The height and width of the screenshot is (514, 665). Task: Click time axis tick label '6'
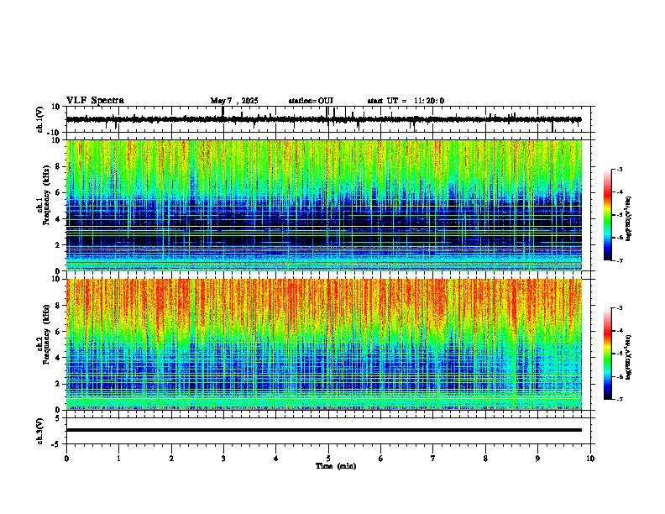[381, 459]
